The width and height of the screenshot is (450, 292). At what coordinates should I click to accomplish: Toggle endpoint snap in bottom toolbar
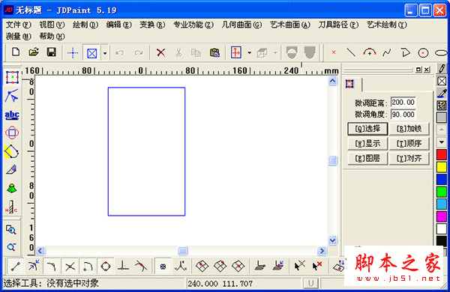[16, 267]
